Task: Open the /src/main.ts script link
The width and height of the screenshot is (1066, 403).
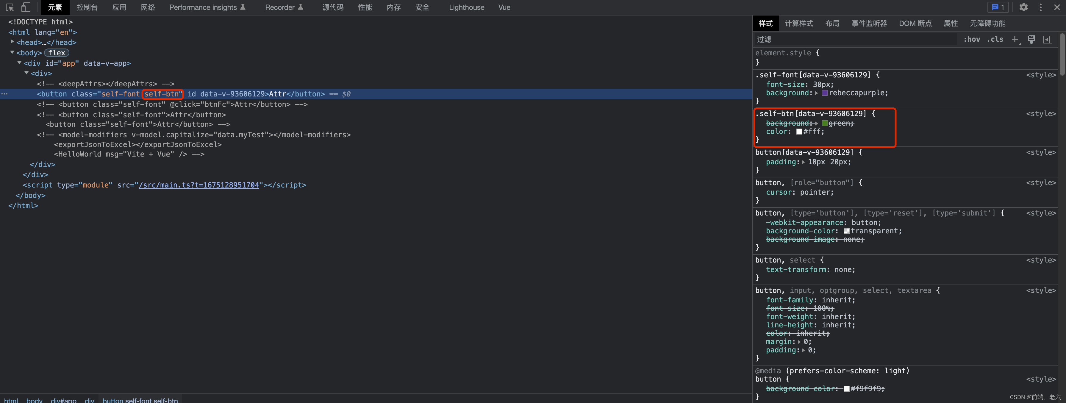Action: 198,185
